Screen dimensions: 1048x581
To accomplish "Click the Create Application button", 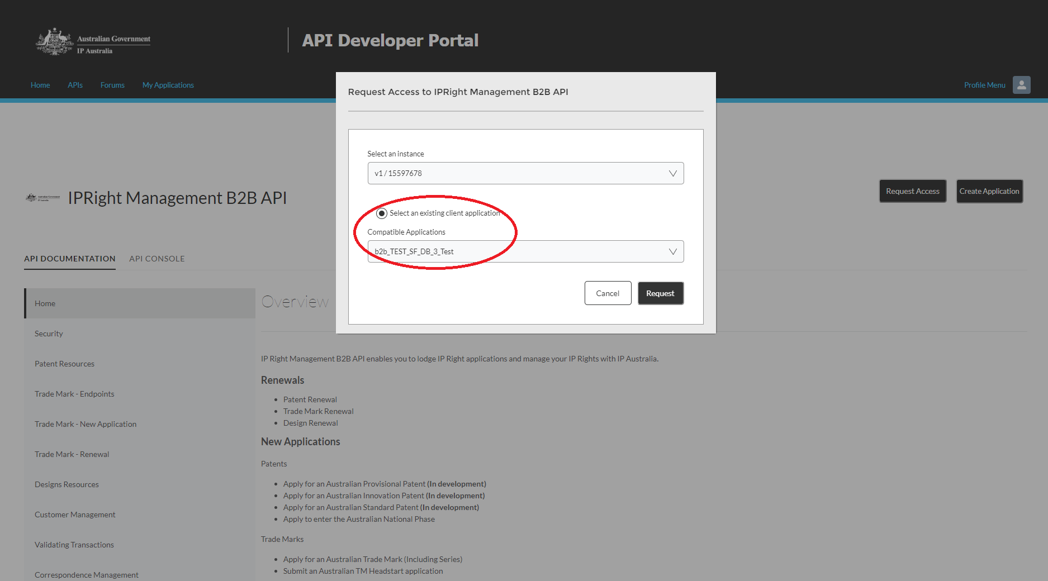I will coord(989,191).
